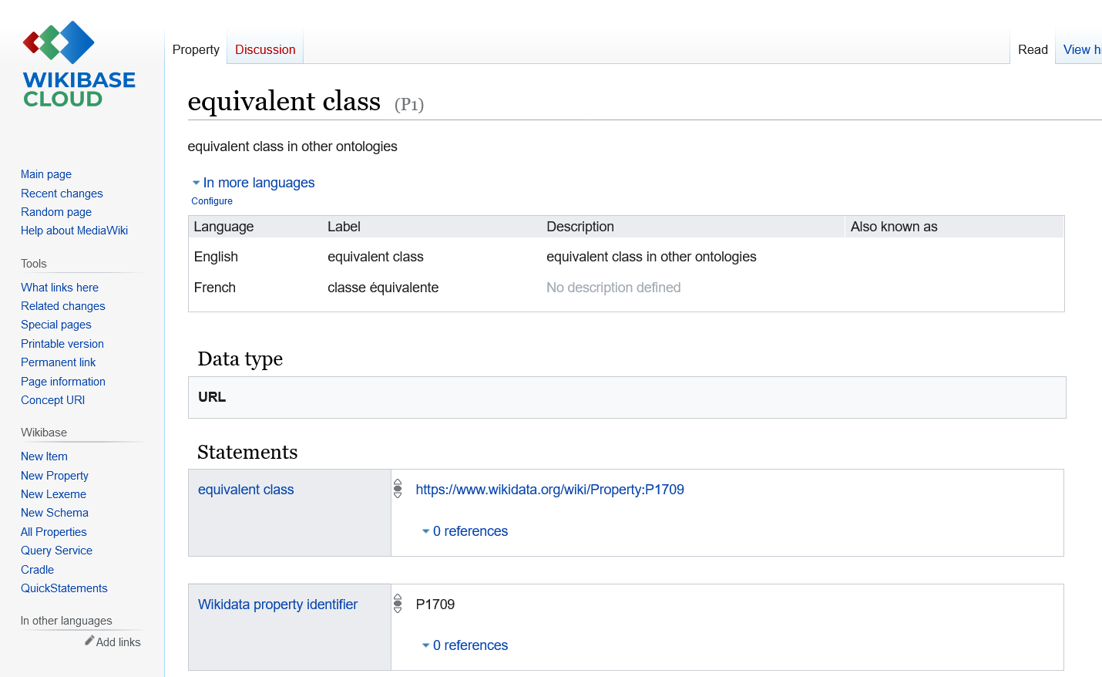This screenshot has height=677, width=1102.
Task: Click rank selector icon for P1709 statement
Action: [398, 604]
